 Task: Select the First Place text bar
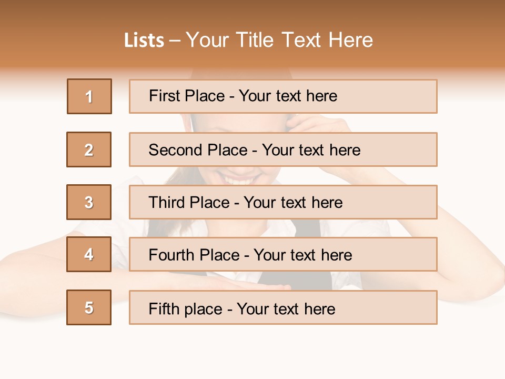tap(283, 96)
